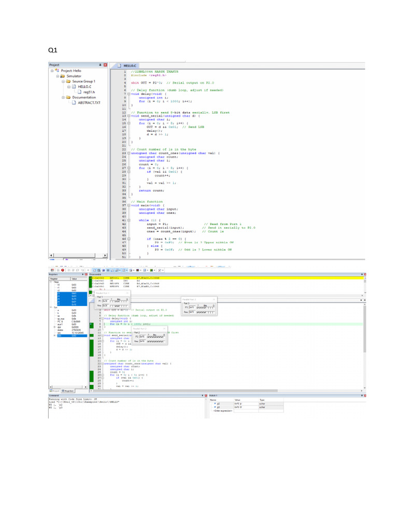Toggle Pins bit 7 checkbox in Parallel Port 3
The image size is (398, 531).
(x=197, y=313)
